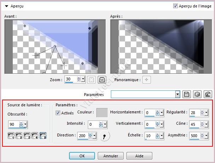
Task: Collapse the Aperçu section triangle
Action: pos(7,6)
